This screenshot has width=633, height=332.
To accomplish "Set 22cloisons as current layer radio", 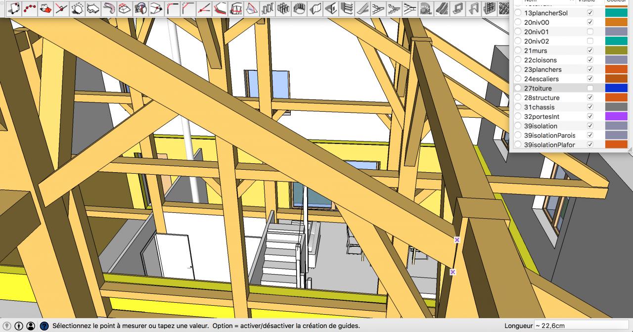I will point(518,60).
